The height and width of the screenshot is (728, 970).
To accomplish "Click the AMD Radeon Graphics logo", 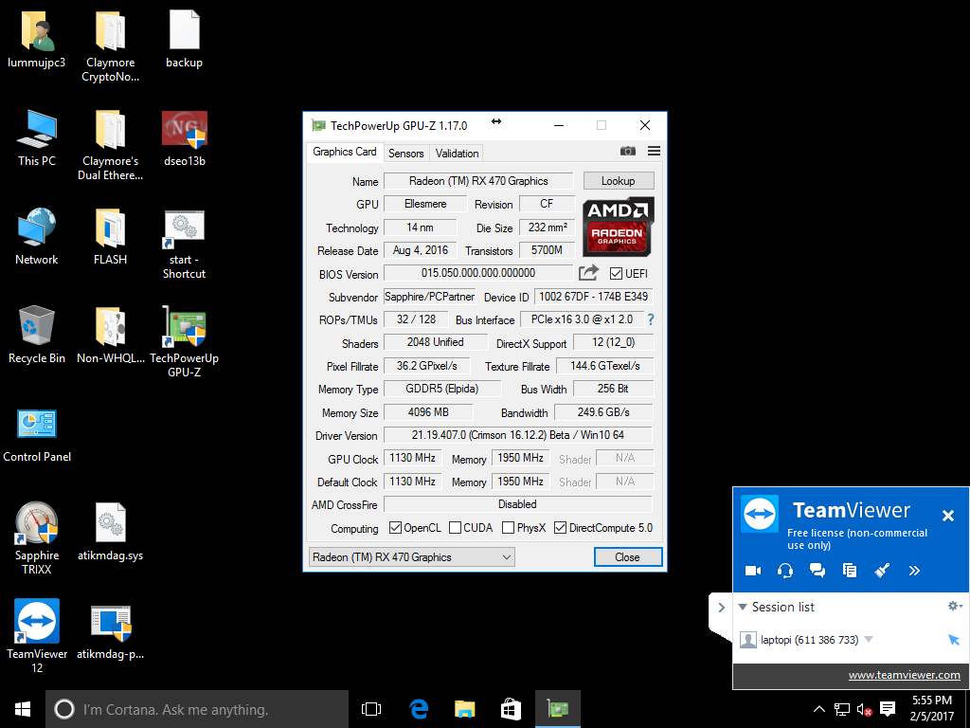I will [618, 227].
